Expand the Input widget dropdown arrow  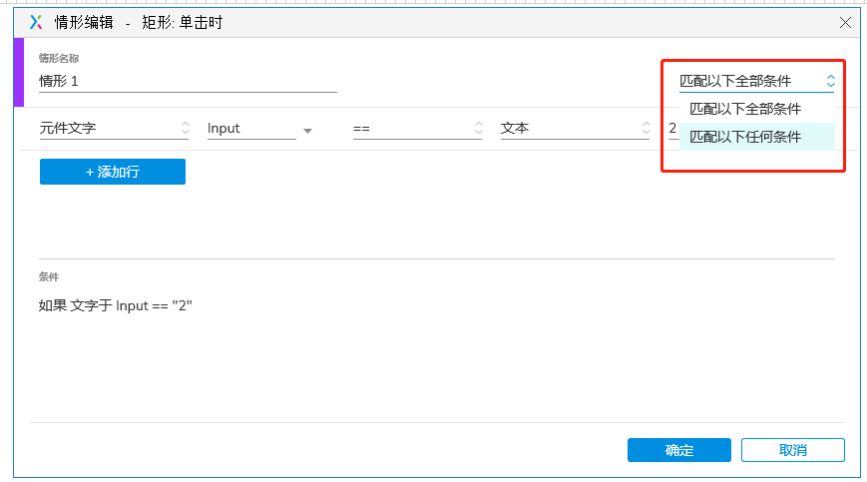(307, 131)
